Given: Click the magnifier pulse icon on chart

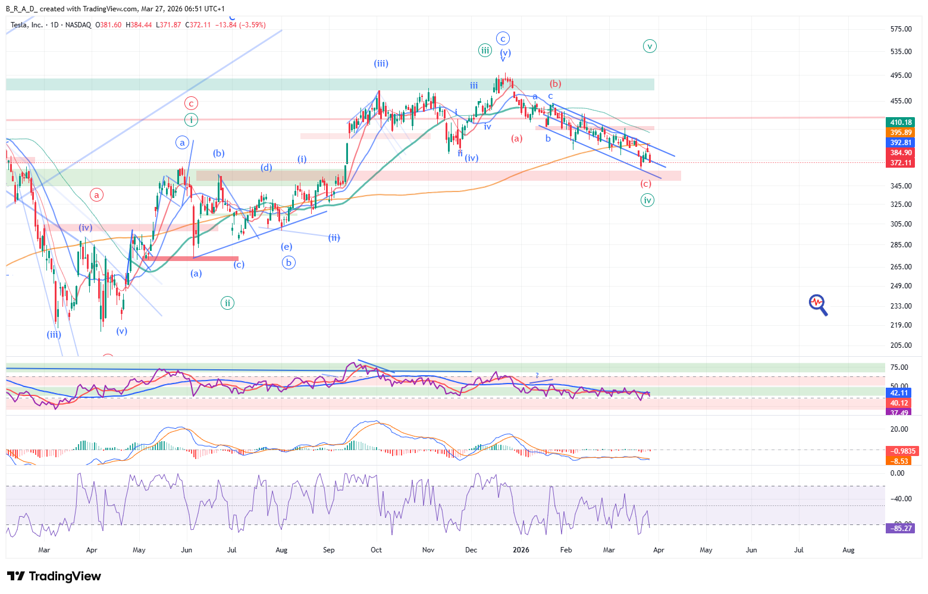Looking at the screenshot, I should coord(818,304).
